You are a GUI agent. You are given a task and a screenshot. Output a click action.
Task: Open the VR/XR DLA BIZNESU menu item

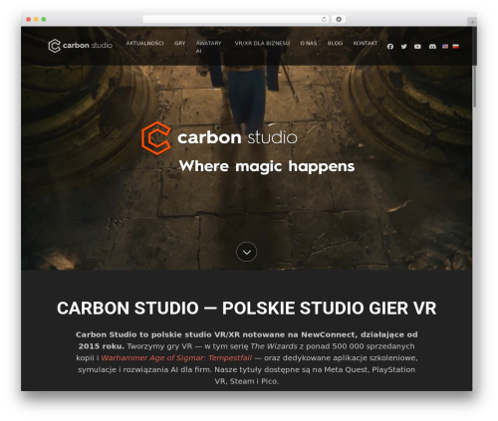[x=262, y=43]
